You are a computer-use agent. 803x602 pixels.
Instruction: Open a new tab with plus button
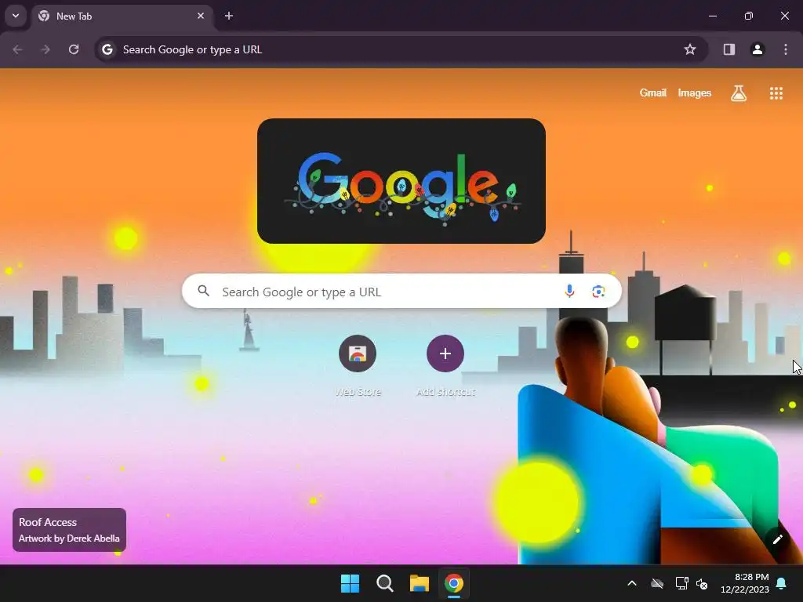229,16
